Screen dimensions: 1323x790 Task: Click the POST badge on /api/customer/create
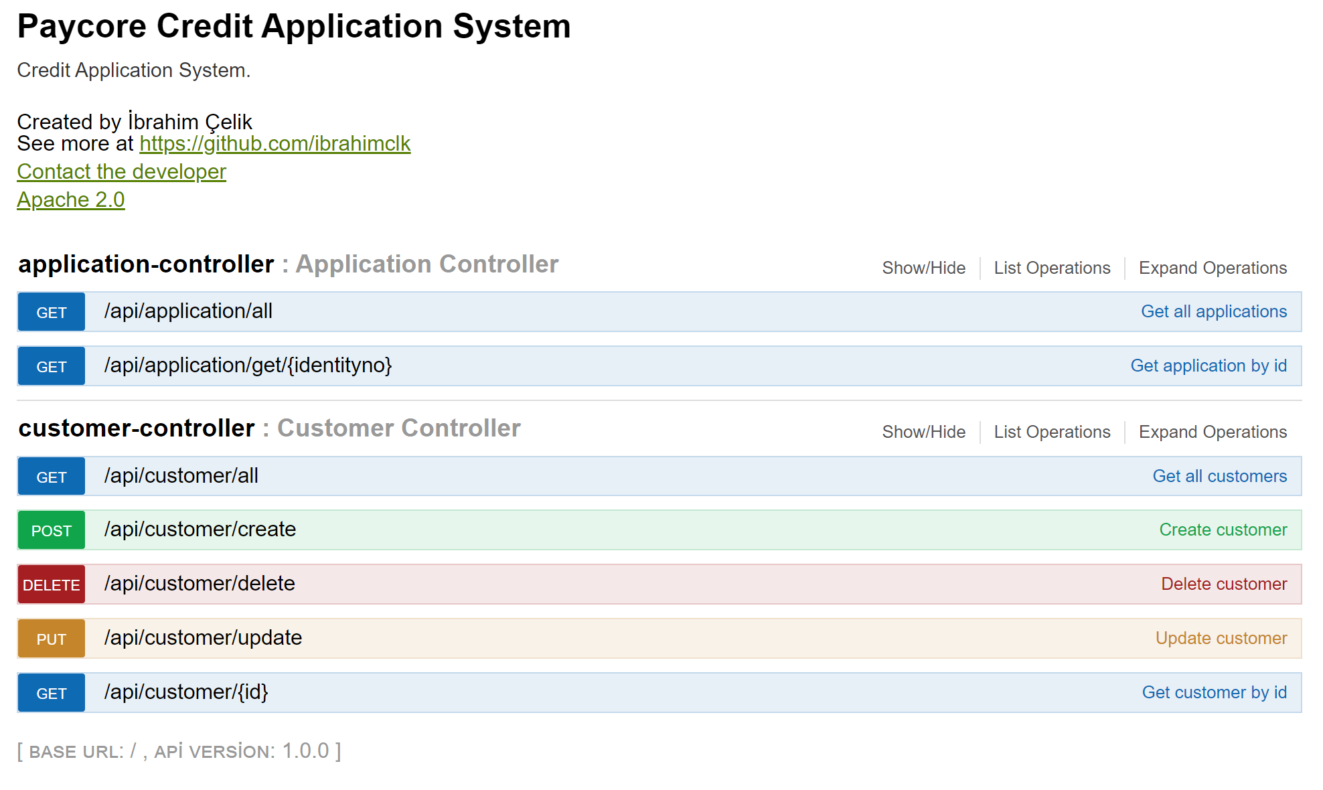pos(51,530)
